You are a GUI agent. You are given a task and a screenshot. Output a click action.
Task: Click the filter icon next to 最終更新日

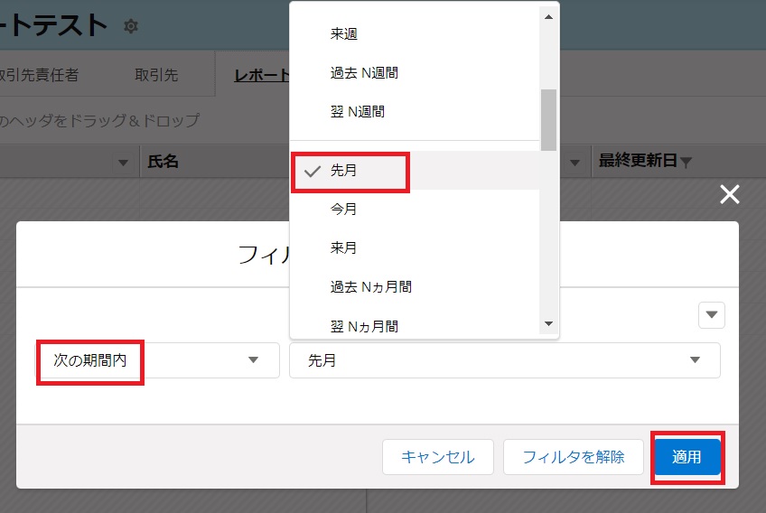pyautogui.click(x=686, y=163)
